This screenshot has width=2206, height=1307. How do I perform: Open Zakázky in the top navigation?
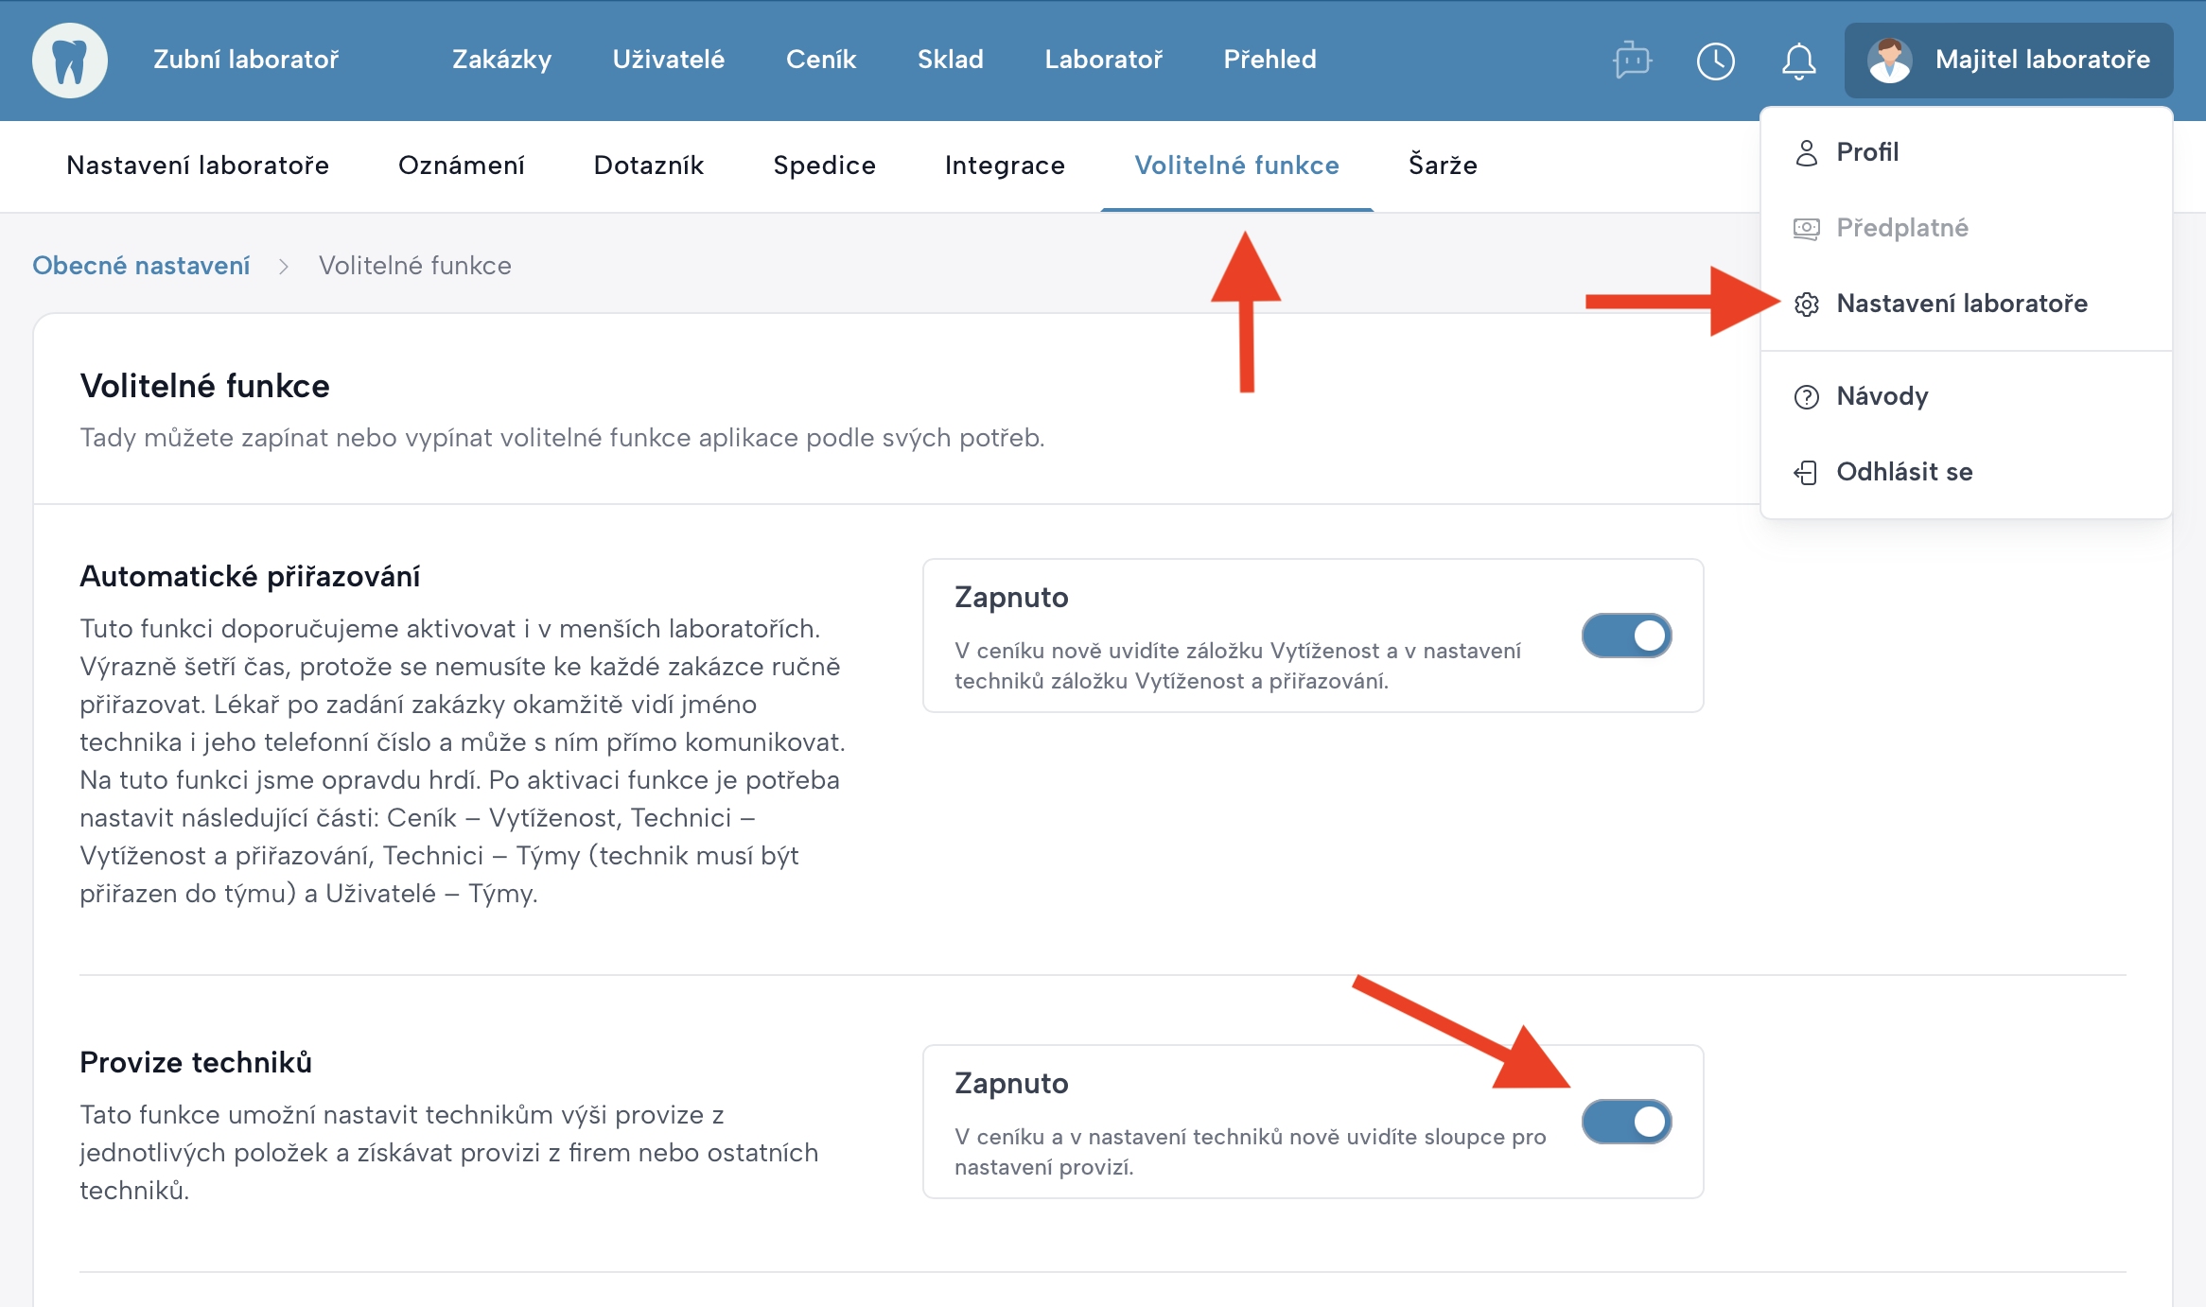point(501,60)
